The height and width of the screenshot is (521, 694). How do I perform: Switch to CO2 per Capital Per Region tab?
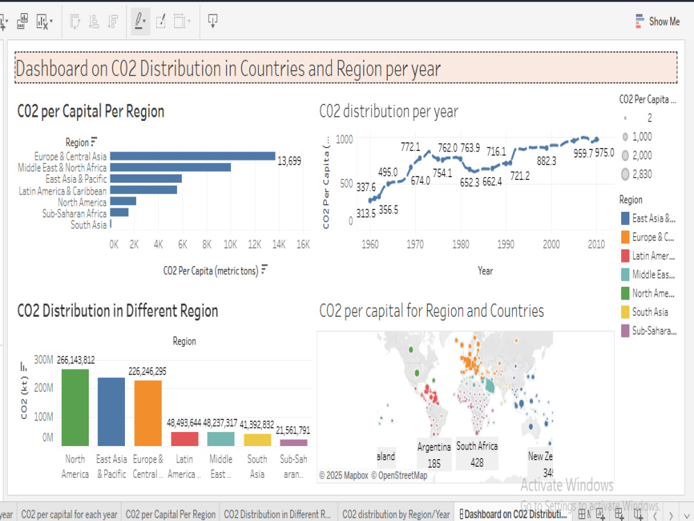pyautogui.click(x=171, y=514)
